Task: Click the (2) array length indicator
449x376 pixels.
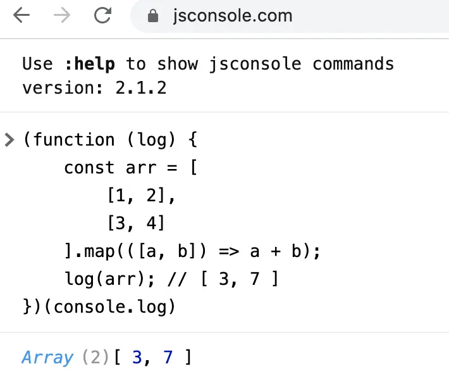Action: click(x=95, y=357)
